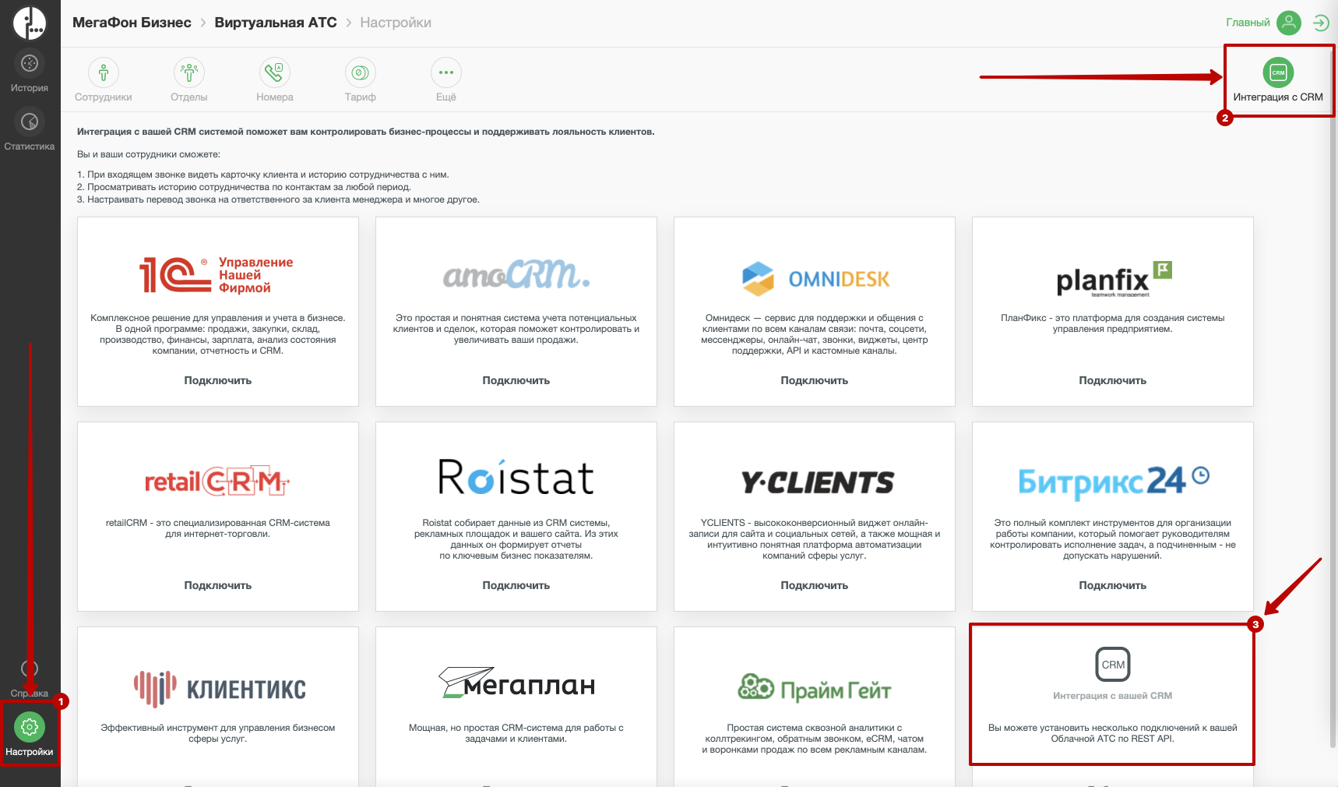Go to Виртуальная АТС breadcrumb
The height and width of the screenshot is (787, 1338).
(276, 23)
